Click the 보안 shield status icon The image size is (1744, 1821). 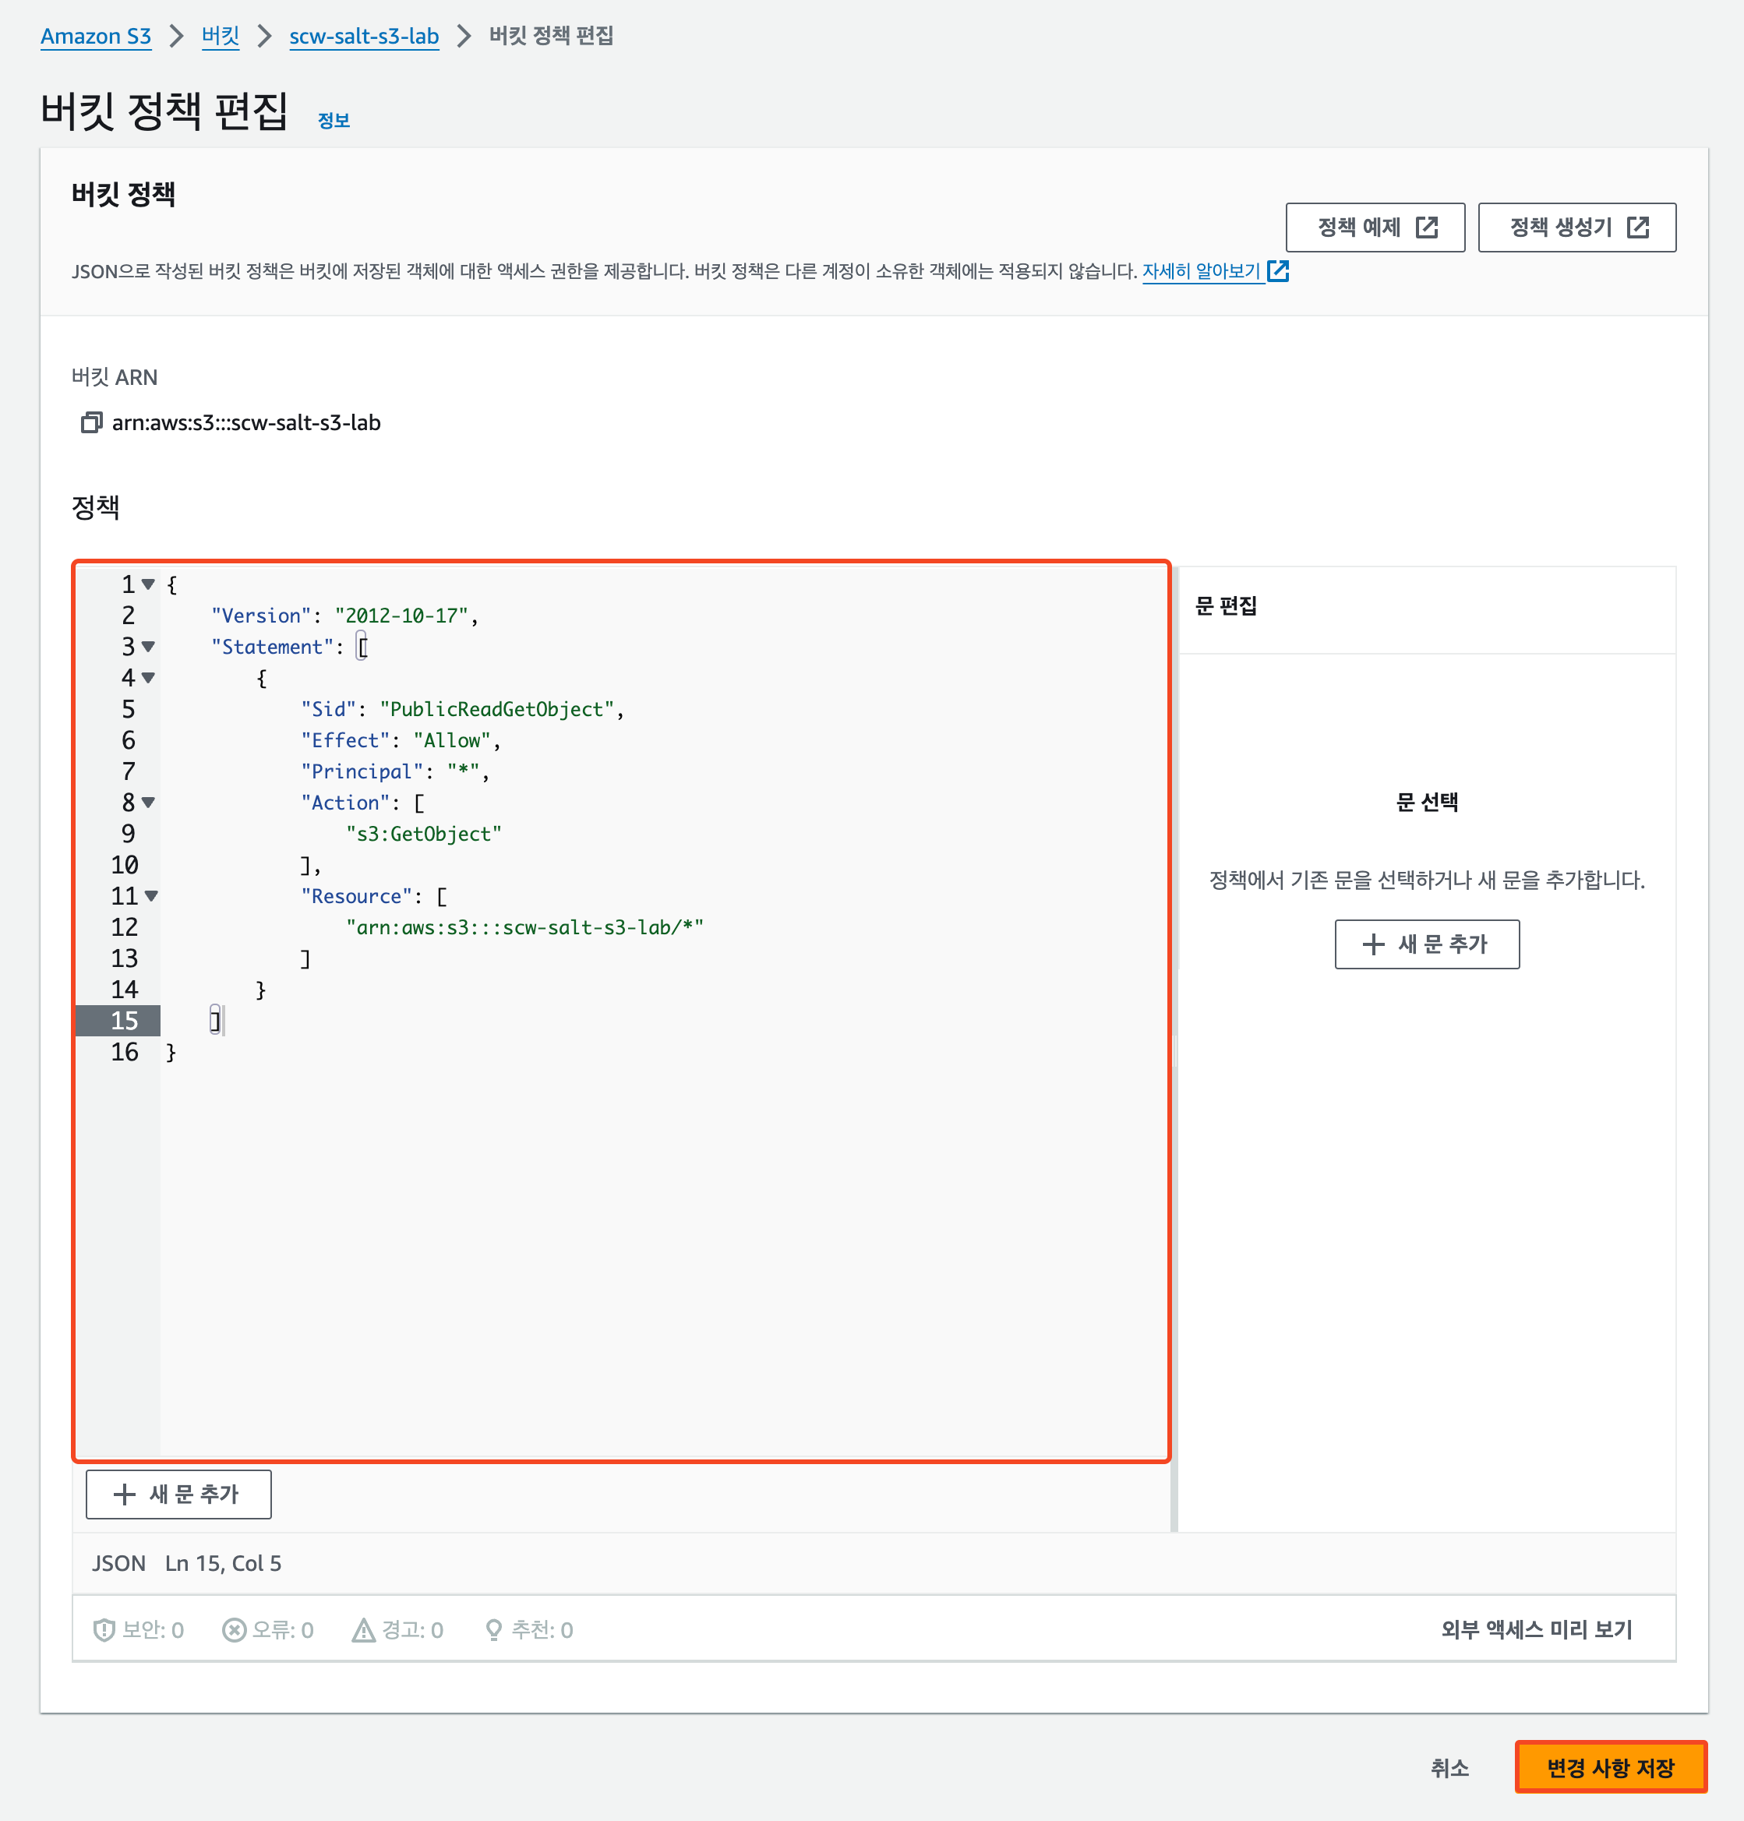(104, 1629)
